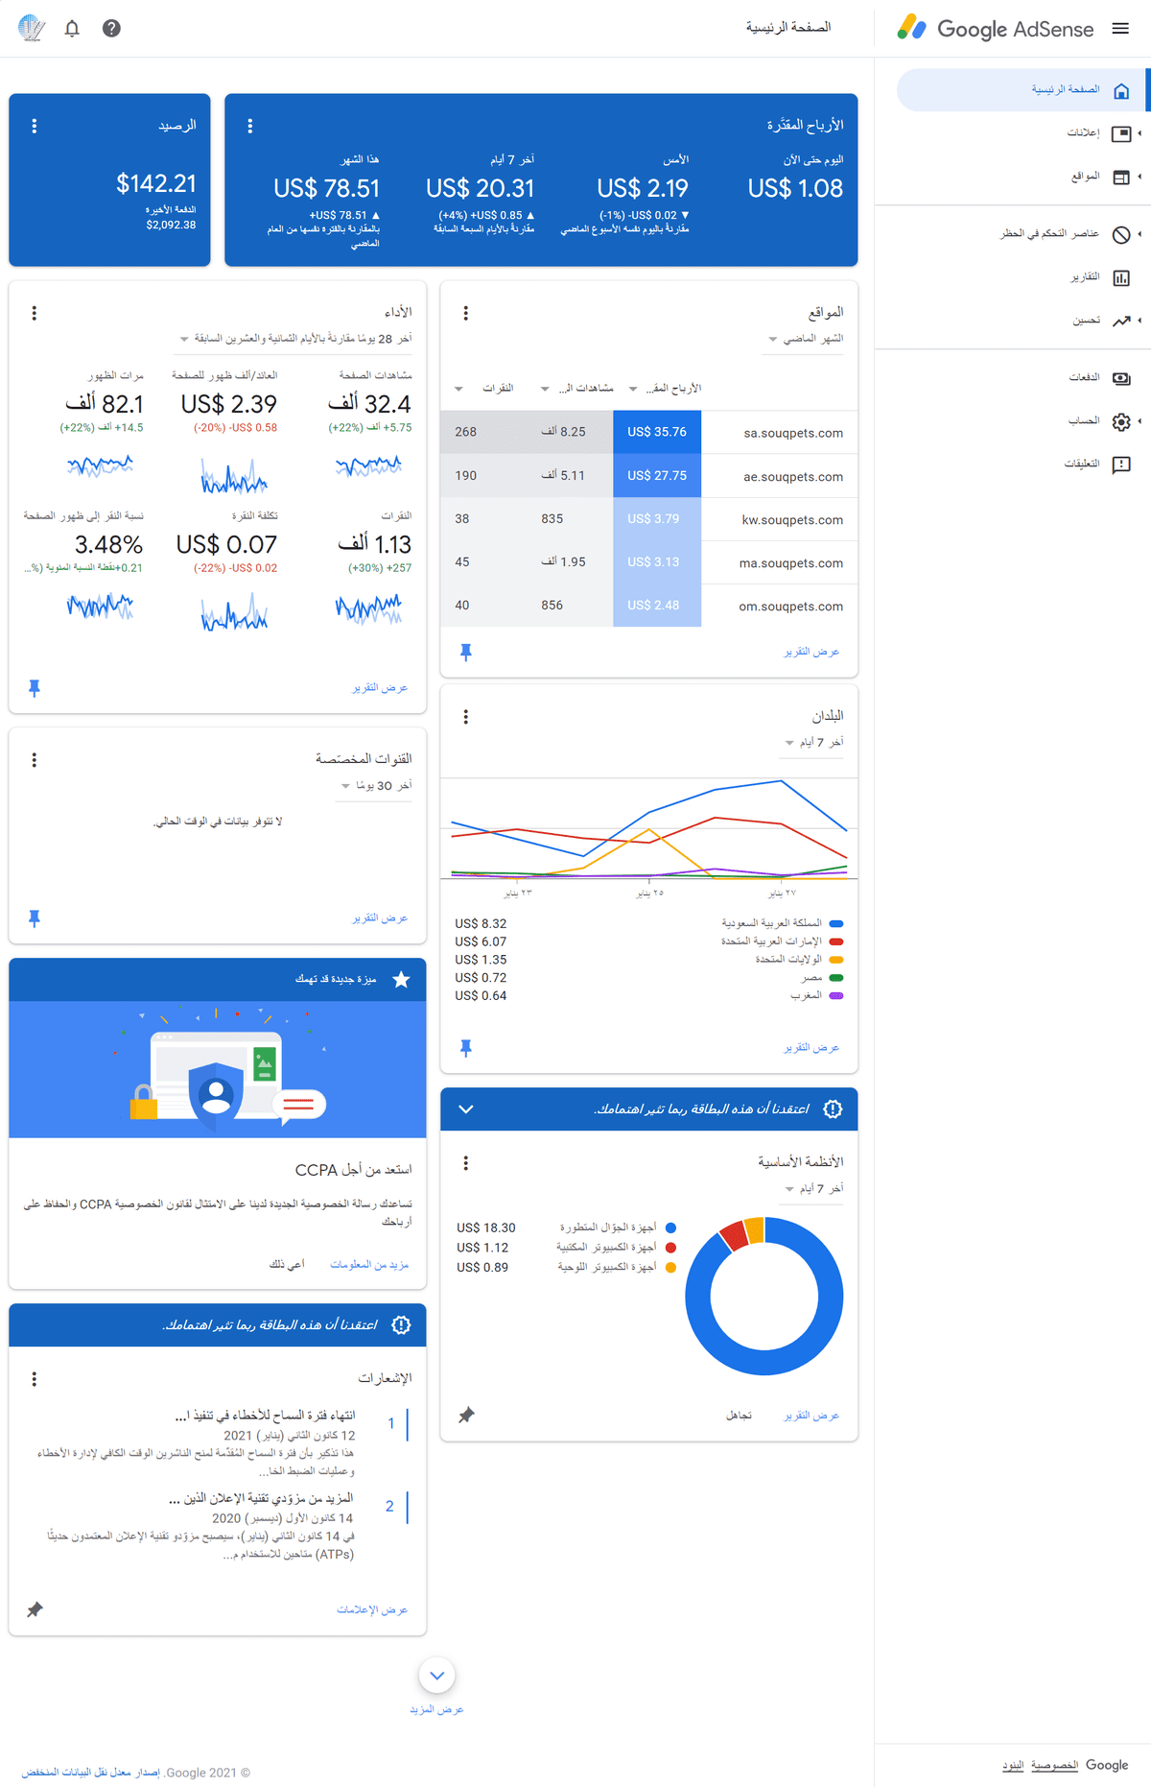Viewport: 1151px width, 1787px height.
Task: Open countries card three-dot menu
Action: [x=466, y=717]
